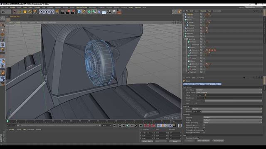Open the Object (Rel) coordinate dropdown
This screenshot has width=266, height=149.
(147, 142)
